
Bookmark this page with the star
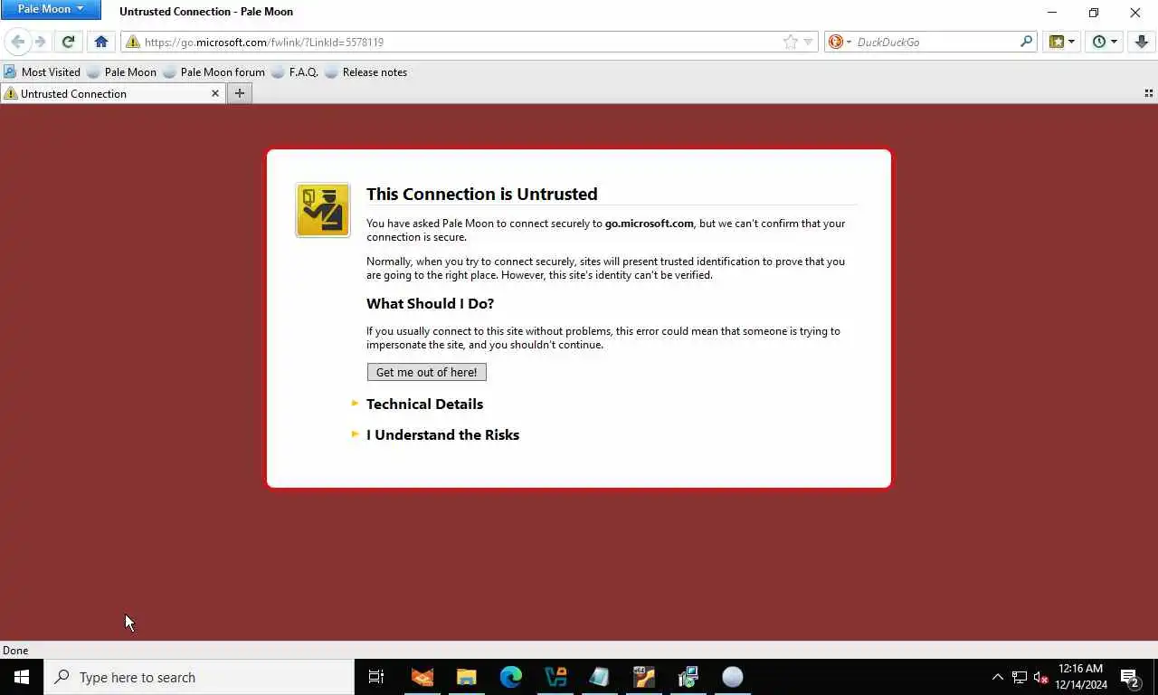coord(790,42)
